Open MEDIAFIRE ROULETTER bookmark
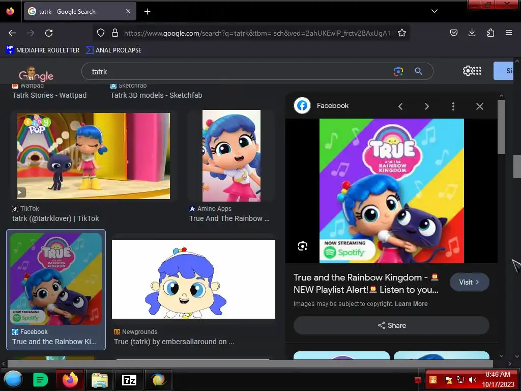Image resolution: width=521 pixels, height=391 pixels. tap(43, 50)
